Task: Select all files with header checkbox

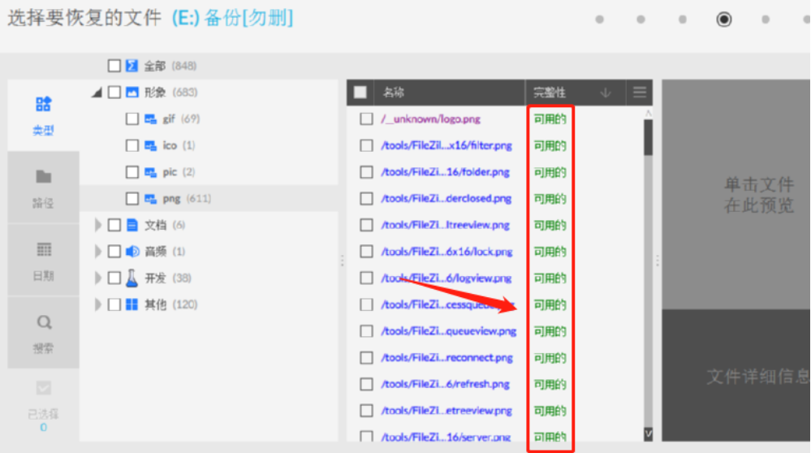Action: (360, 93)
